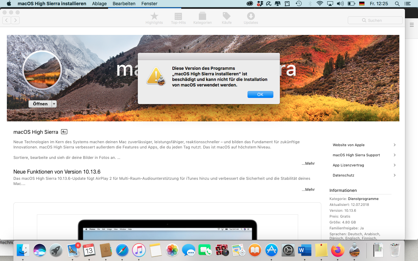Open the Notes app from the Dock
The image size is (418, 261).
tap(156, 250)
